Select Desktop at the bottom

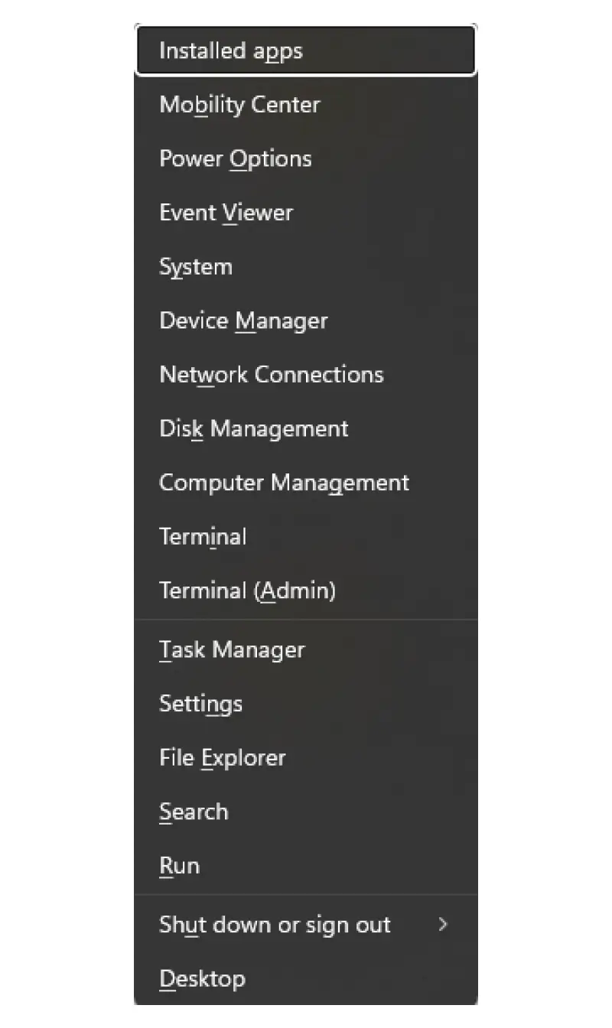(202, 978)
